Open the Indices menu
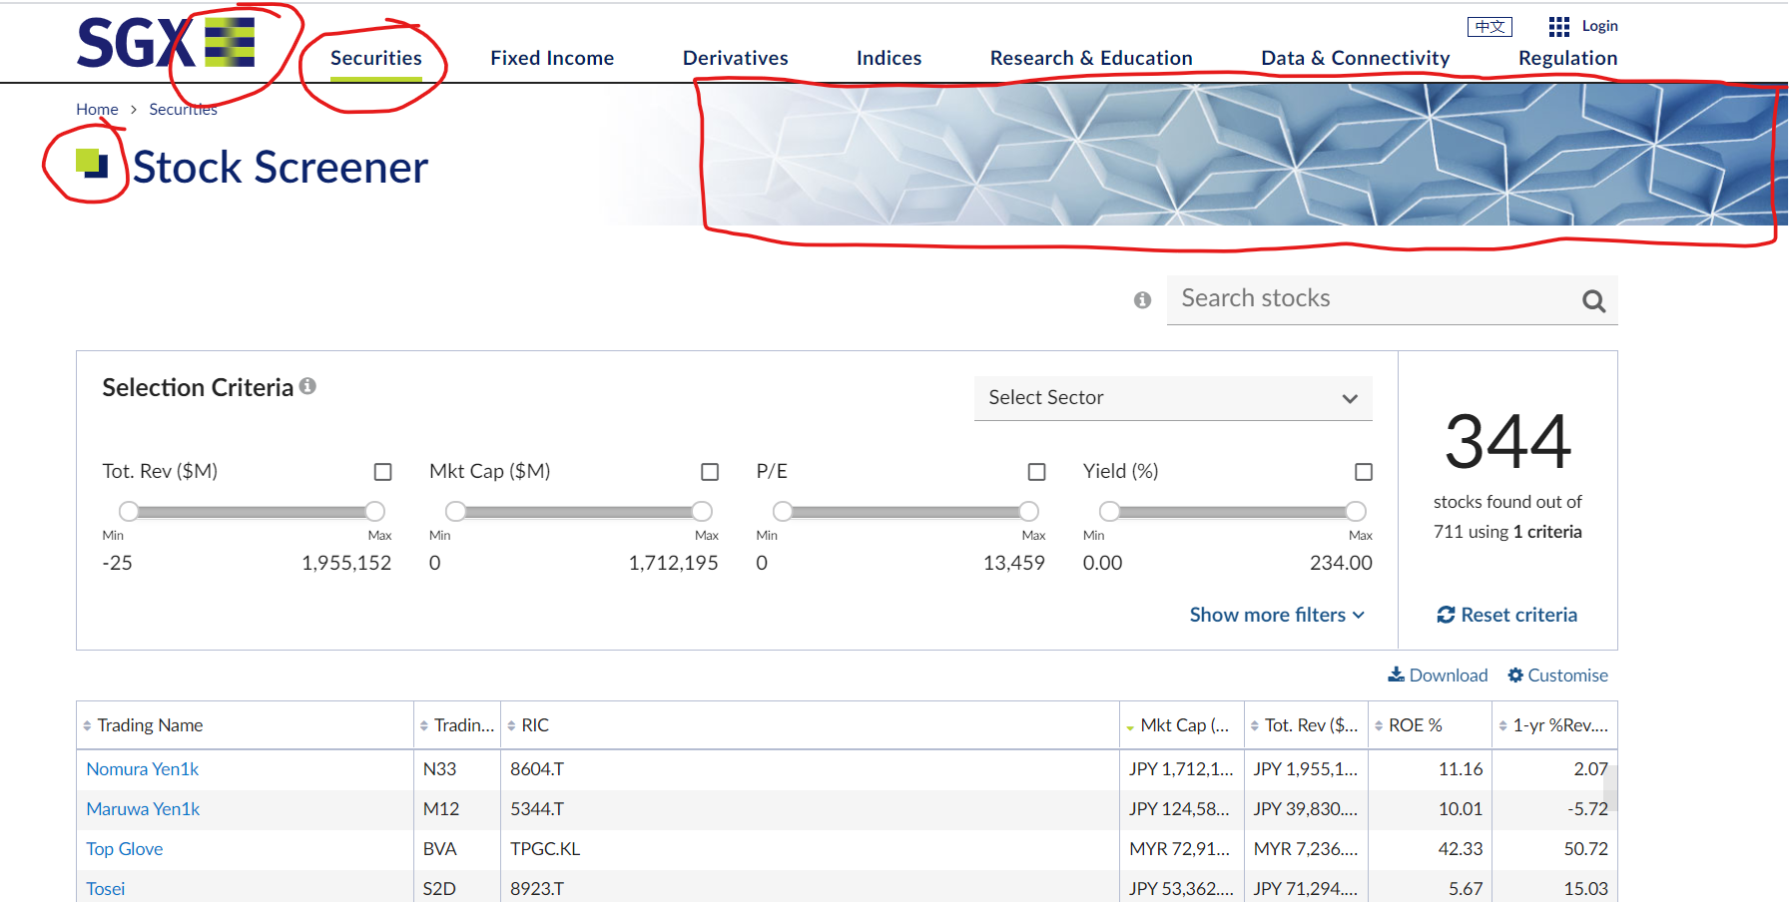Image resolution: width=1789 pixels, height=902 pixels. (889, 58)
